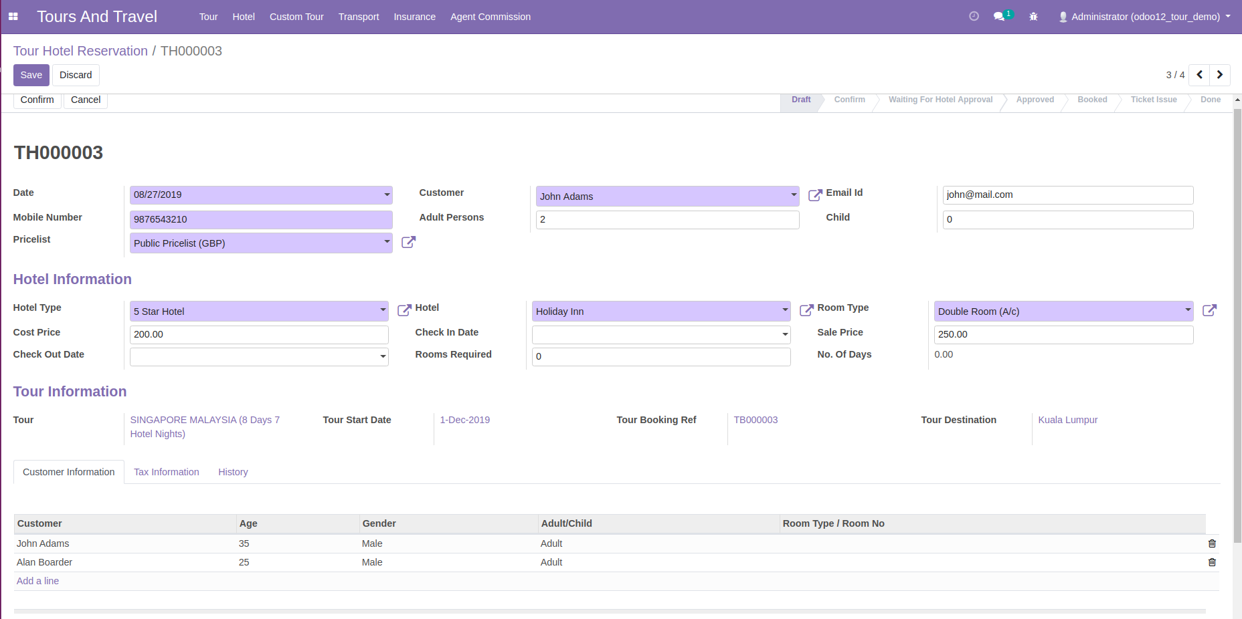Open Customer John Adams external link icon

point(815,195)
